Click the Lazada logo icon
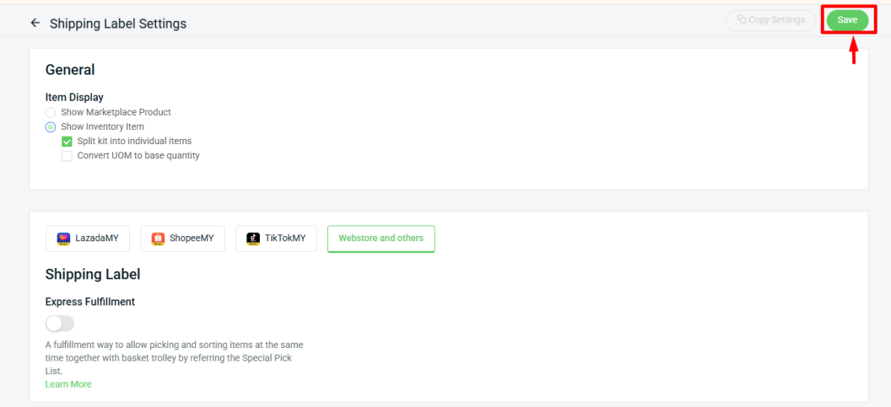The image size is (891, 407). [63, 238]
